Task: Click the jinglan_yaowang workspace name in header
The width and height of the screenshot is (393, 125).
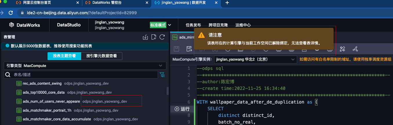Action: coord(110,22)
